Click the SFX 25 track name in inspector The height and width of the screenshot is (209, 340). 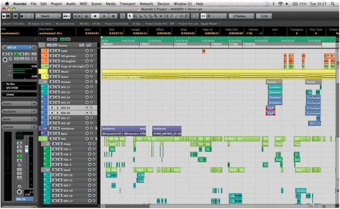(x=19, y=47)
